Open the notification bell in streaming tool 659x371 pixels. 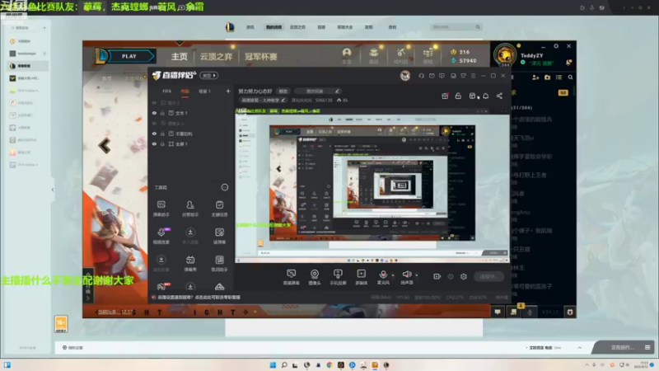(x=485, y=96)
